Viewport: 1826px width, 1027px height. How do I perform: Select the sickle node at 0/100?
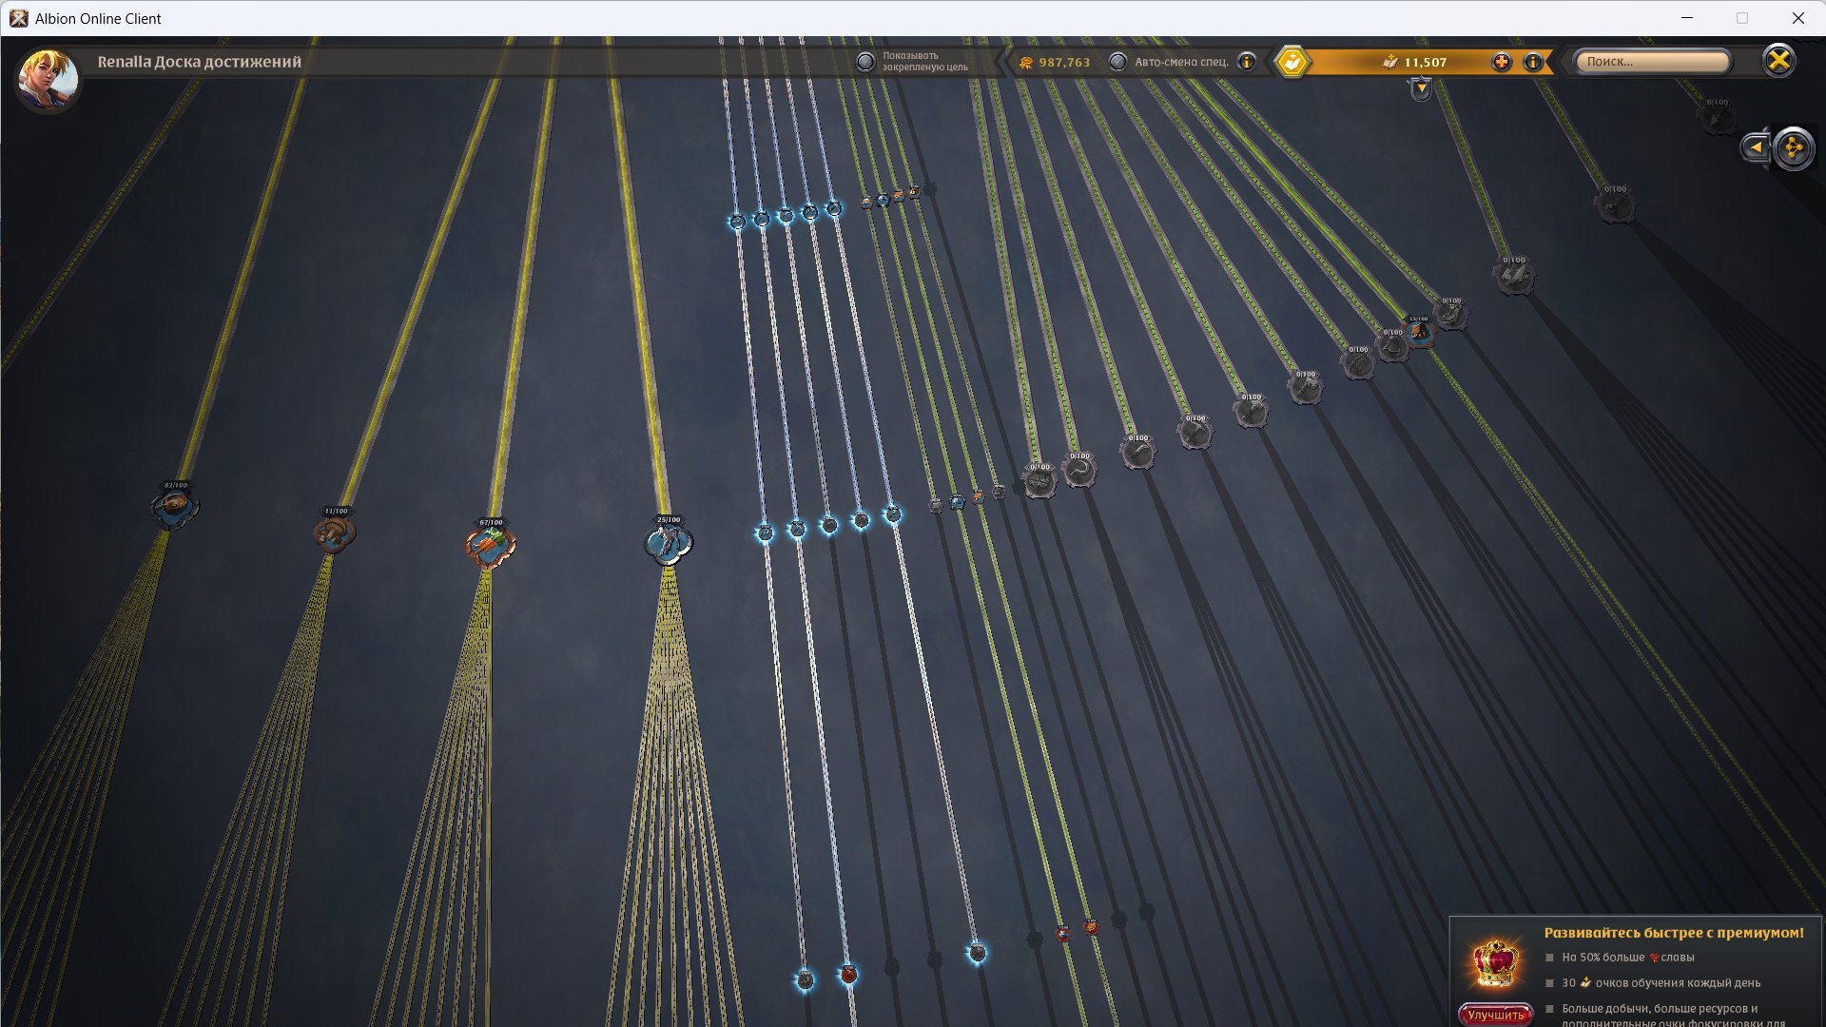pyautogui.click(x=1079, y=470)
